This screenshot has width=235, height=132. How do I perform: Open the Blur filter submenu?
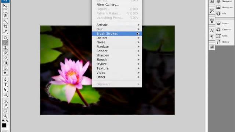pyautogui.click(x=117, y=29)
